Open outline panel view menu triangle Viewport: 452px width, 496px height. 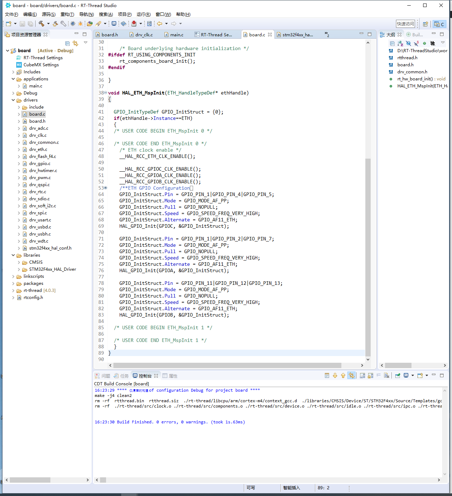click(x=443, y=43)
